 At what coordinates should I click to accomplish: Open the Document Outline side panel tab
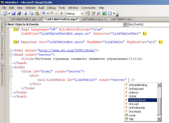click(2, 46)
